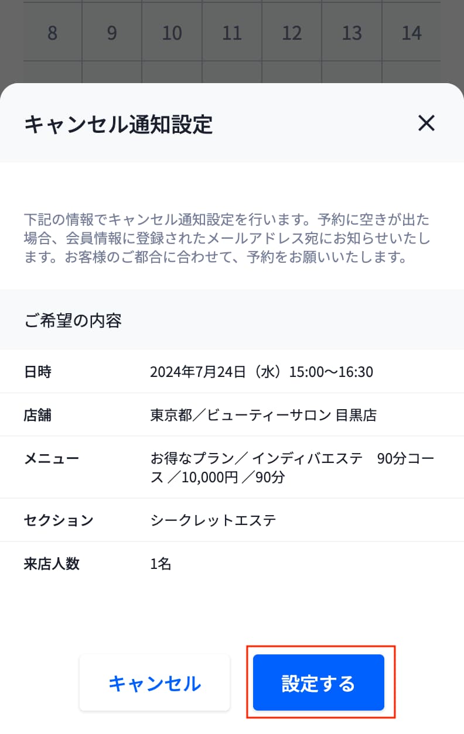Confirm with the 設定する button
The image size is (464, 734).
click(318, 682)
